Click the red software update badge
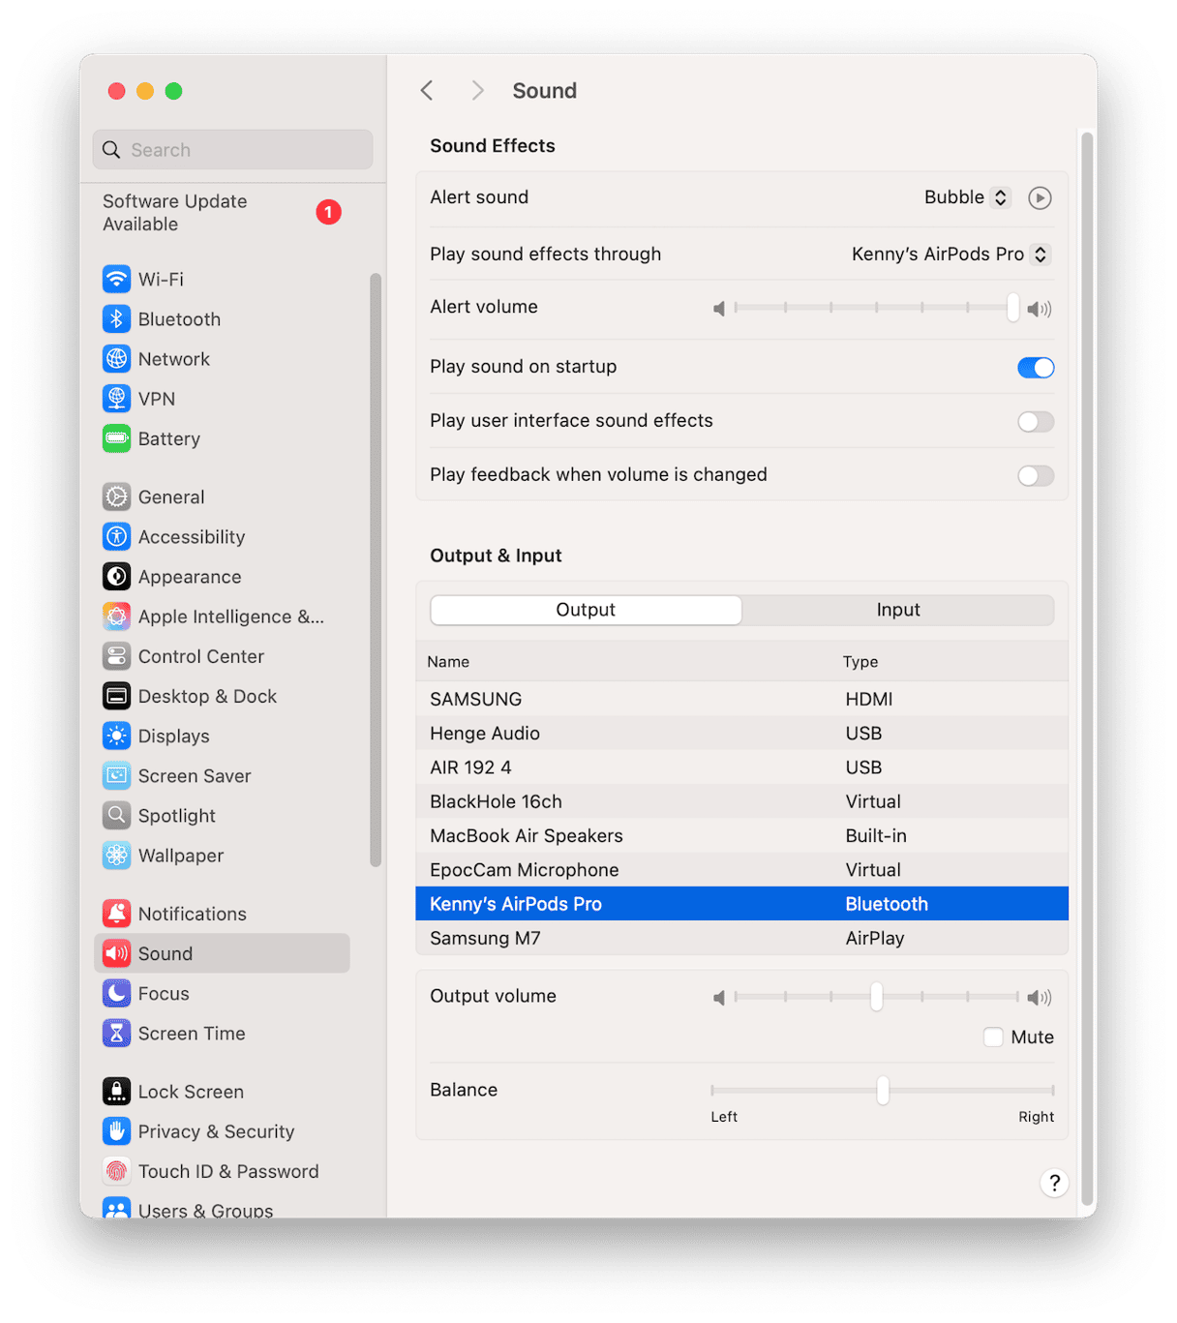1177x1323 pixels. [328, 212]
